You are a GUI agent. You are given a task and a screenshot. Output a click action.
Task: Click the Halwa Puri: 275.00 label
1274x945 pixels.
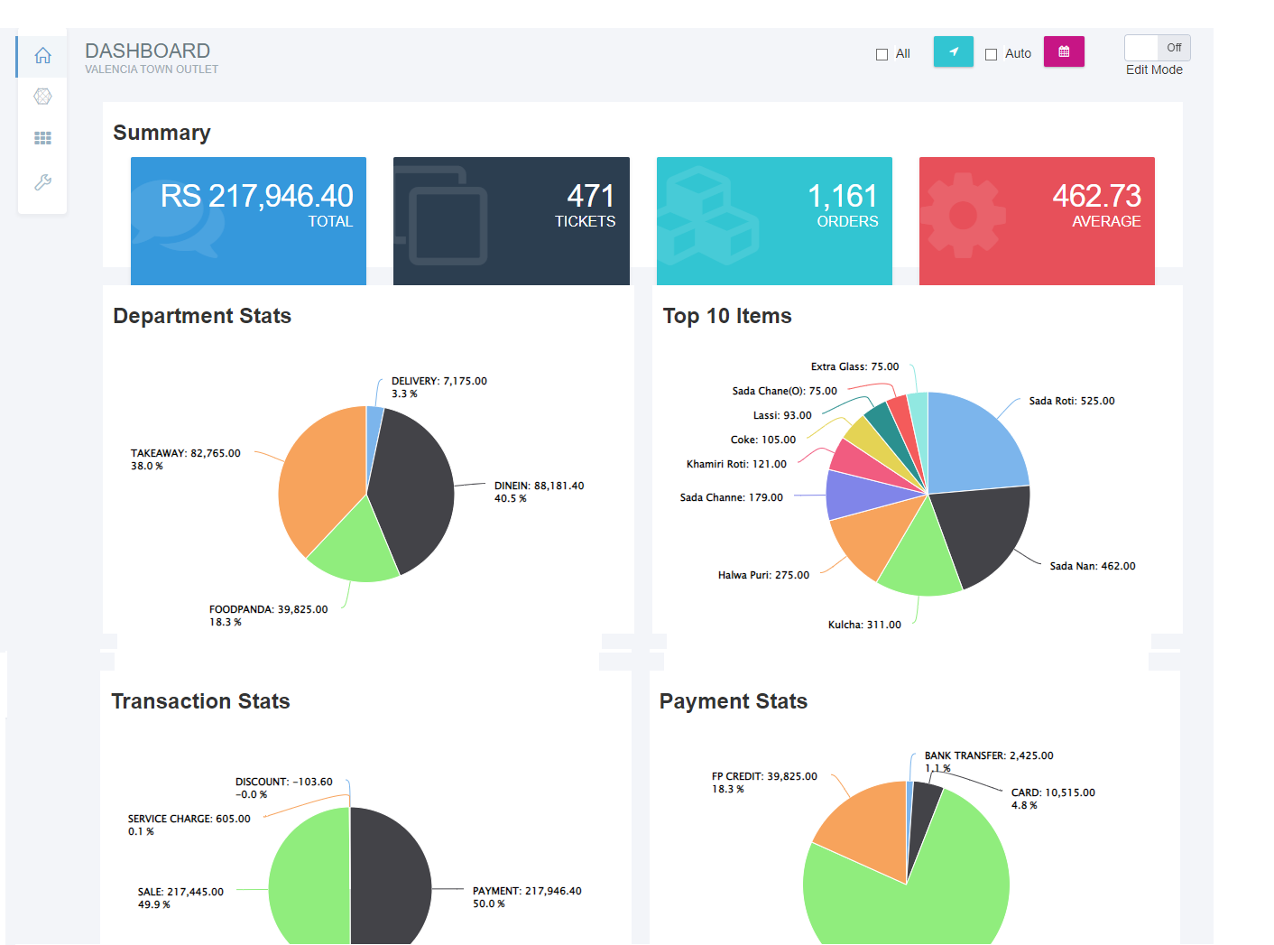coord(763,575)
